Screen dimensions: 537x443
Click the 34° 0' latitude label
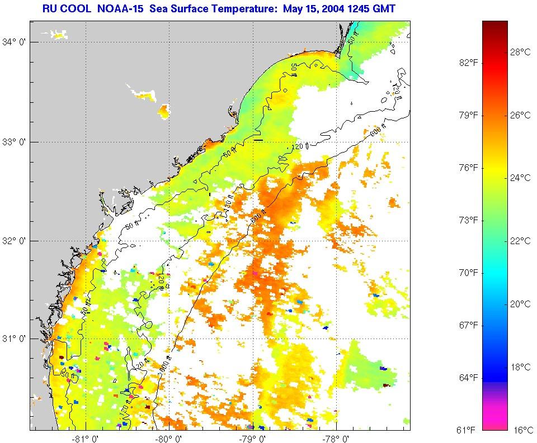(x=15, y=42)
